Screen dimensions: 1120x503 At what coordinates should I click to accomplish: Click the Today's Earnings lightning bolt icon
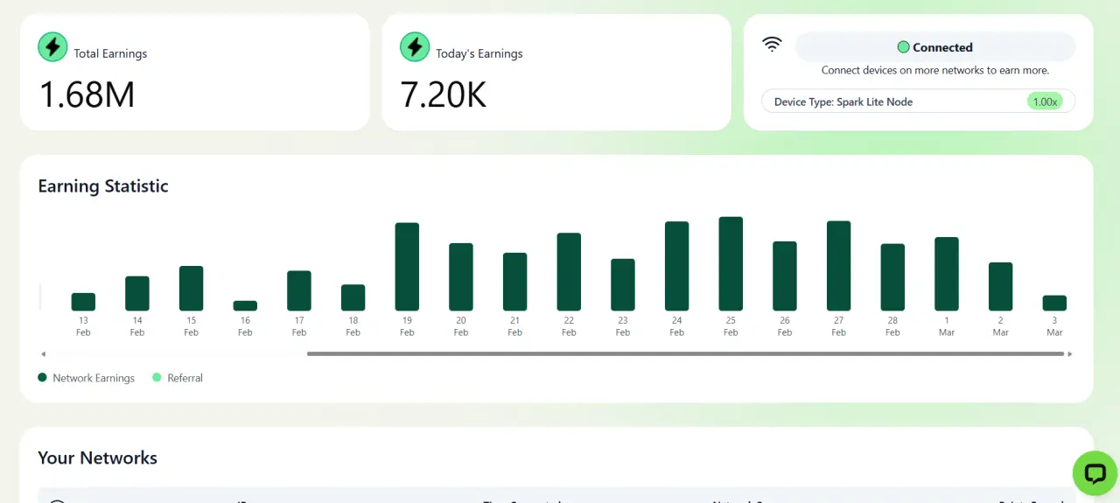[x=415, y=47]
